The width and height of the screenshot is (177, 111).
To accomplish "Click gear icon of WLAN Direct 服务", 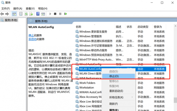I will [77, 73].
